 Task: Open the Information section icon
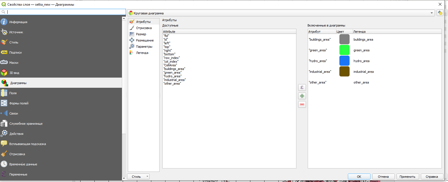pos(4,22)
